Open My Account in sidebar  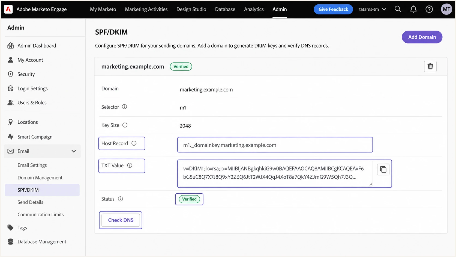coord(30,60)
